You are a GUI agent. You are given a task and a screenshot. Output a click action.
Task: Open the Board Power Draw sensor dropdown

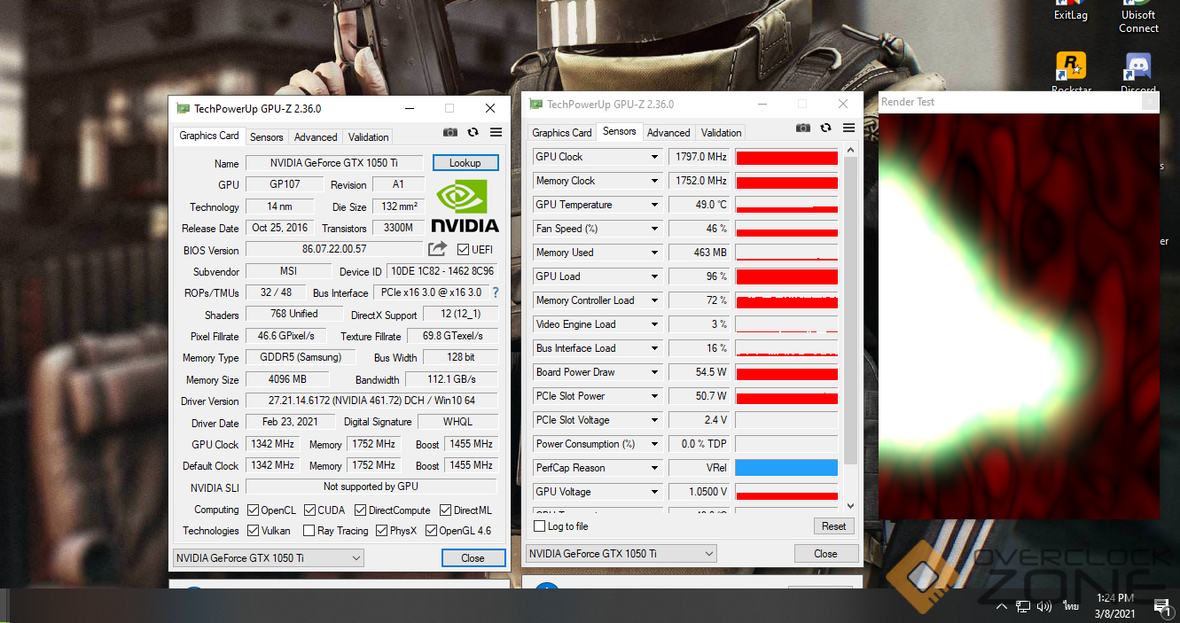click(x=654, y=372)
